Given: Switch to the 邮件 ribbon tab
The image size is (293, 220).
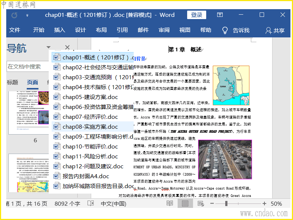Looking at the screenshot, I should click(x=143, y=30).
